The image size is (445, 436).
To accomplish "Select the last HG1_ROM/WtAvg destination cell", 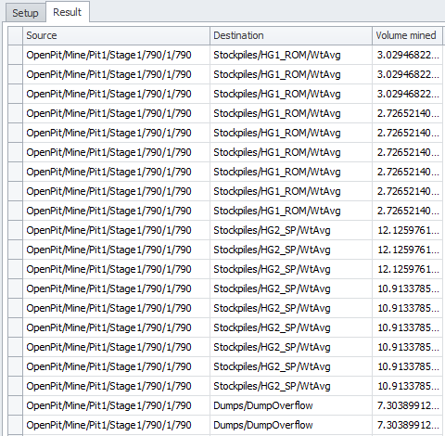I will click(291, 211).
